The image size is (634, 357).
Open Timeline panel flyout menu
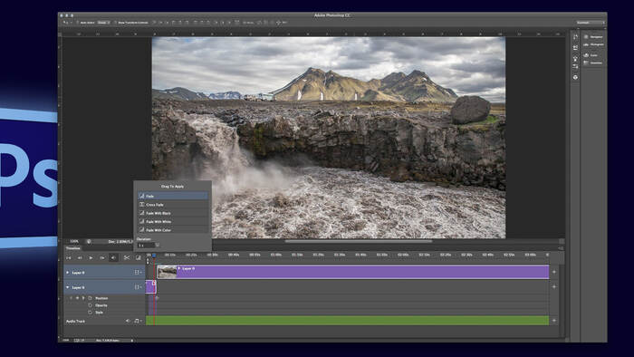coord(561,248)
